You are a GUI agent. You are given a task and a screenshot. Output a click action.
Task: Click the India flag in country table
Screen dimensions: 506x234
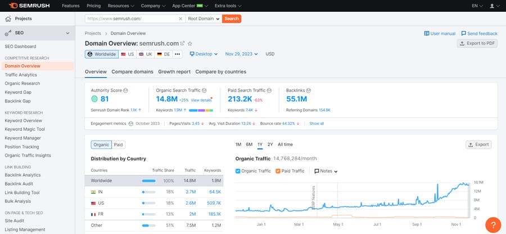(x=93, y=192)
